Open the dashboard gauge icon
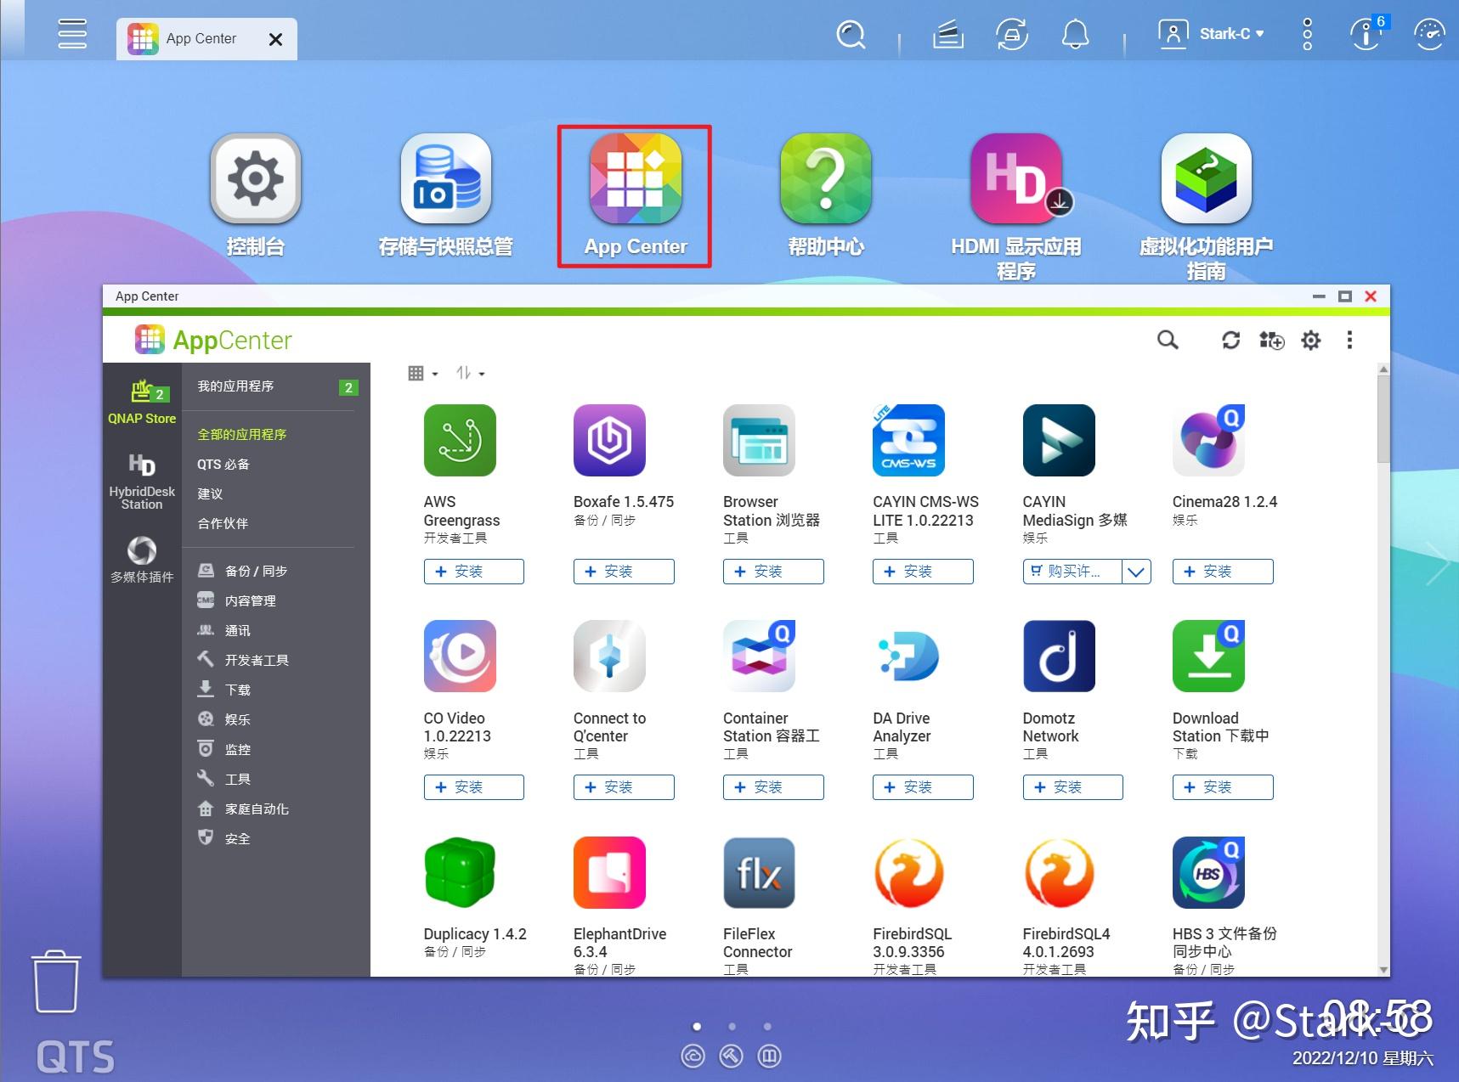1459x1082 pixels. point(1429,34)
